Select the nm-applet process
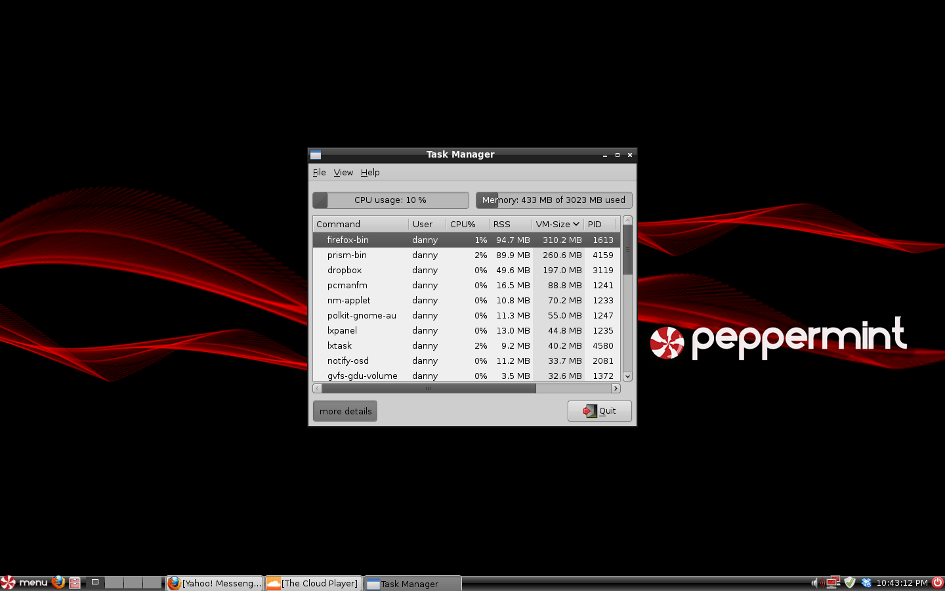Image resolution: width=945 pixels, height=591 pixels. (x=467, y=301)
